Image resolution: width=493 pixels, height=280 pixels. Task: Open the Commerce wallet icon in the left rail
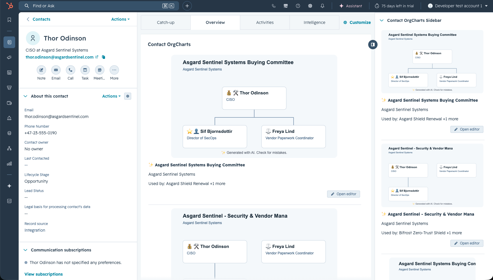click(9, 103)
